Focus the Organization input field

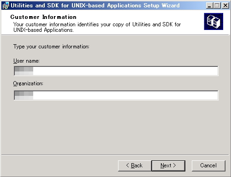tap(116, 95)
